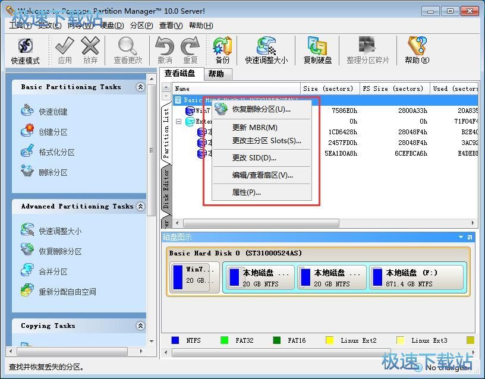Image resolution: width=485 pixels, height=379 pixels.
Task: Discard changes with 放弃
Action: (x=90, y=51)
